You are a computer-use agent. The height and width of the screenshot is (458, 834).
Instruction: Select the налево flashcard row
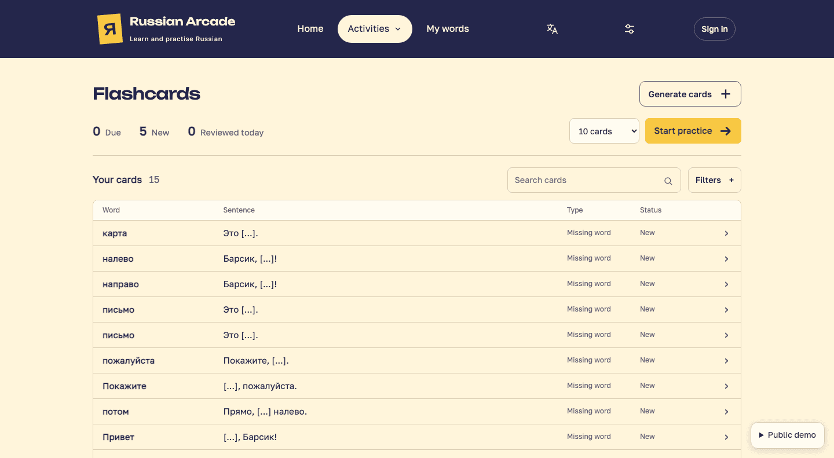pos(417,259)
